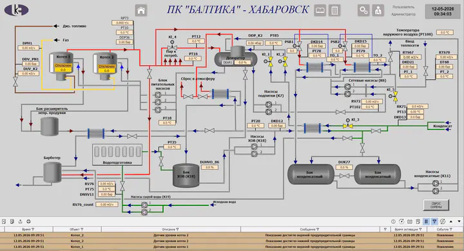Screen dimensions: 464x251
Task: Open the Водоподготовка water treatment unit
Action: (x=117, y=154)
